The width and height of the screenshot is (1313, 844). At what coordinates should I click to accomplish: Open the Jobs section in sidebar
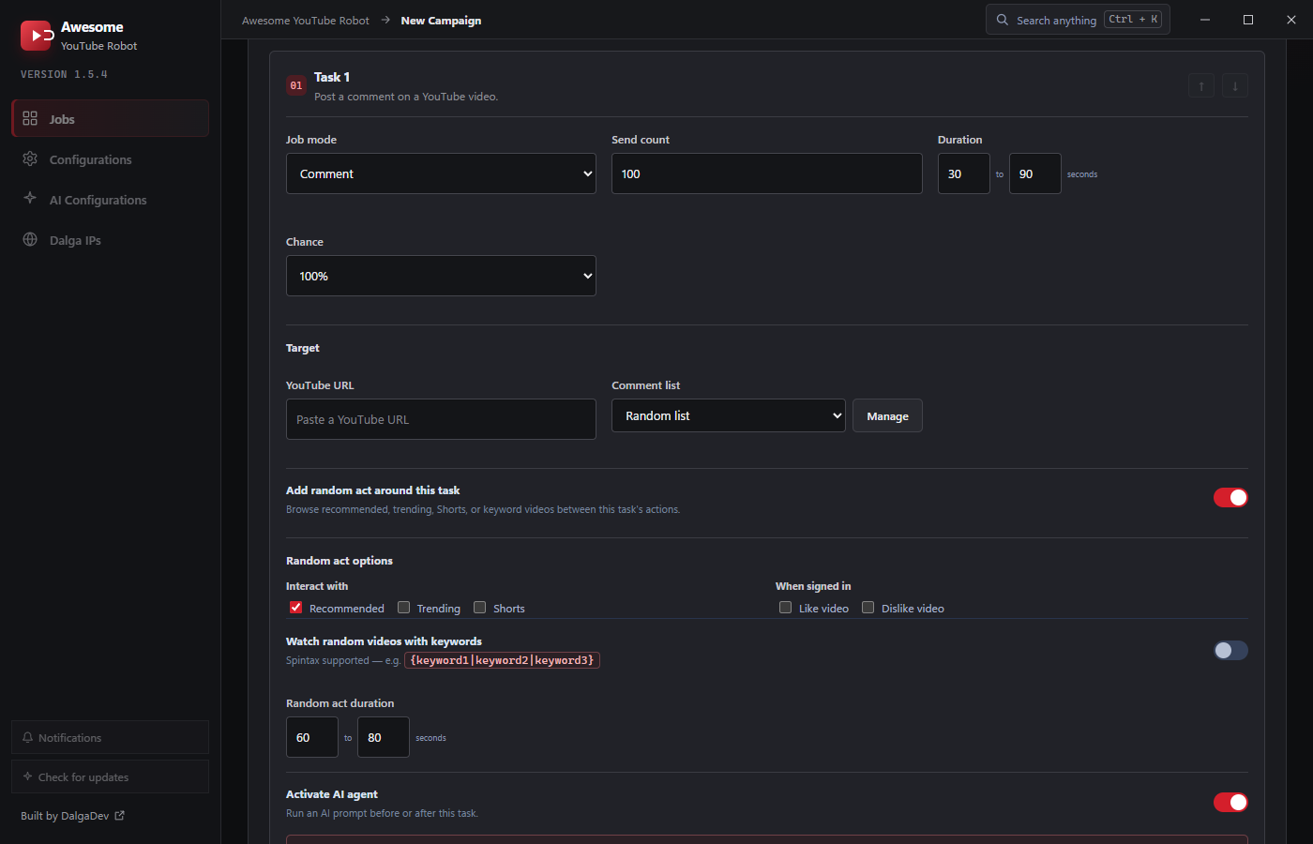110,118
